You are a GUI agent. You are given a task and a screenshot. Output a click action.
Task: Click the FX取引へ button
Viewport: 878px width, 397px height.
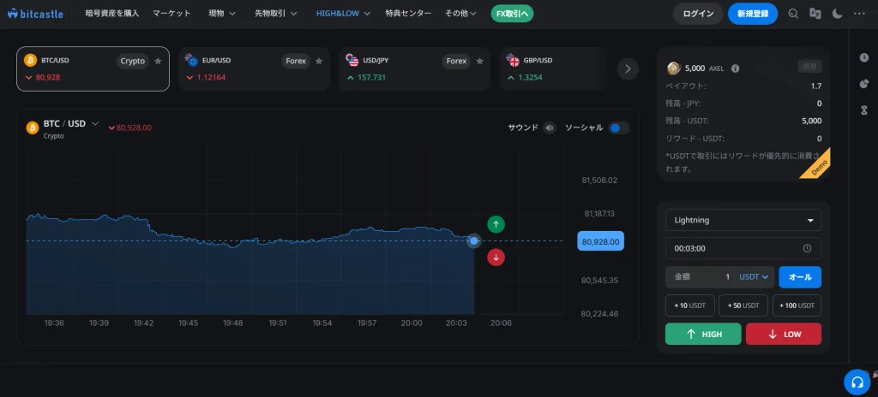point(512,14)
